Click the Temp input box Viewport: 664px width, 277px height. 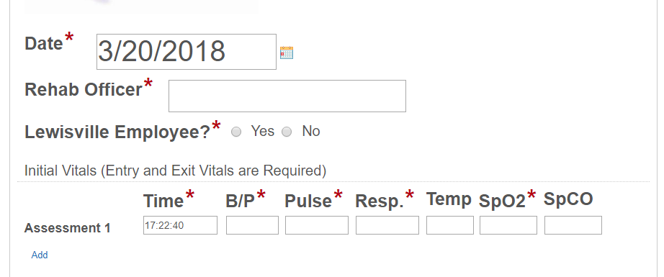point(450,225)
